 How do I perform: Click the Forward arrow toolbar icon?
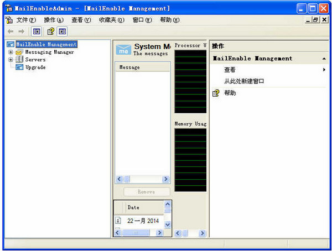click(x=21, y=32)
